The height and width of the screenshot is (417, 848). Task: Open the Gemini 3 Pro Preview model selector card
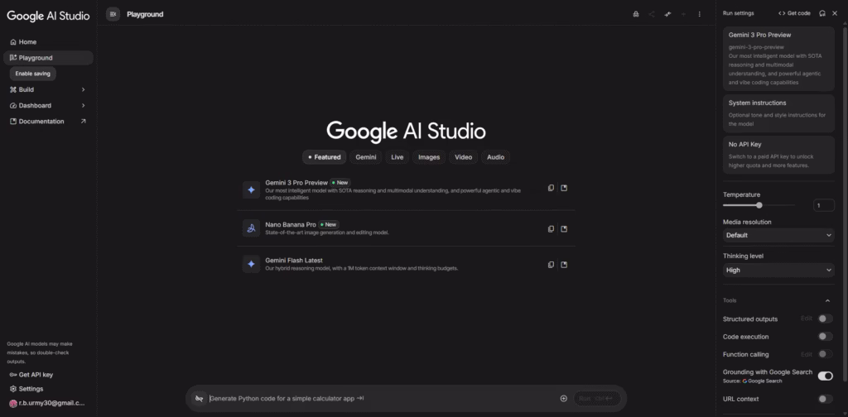[778, 59]
